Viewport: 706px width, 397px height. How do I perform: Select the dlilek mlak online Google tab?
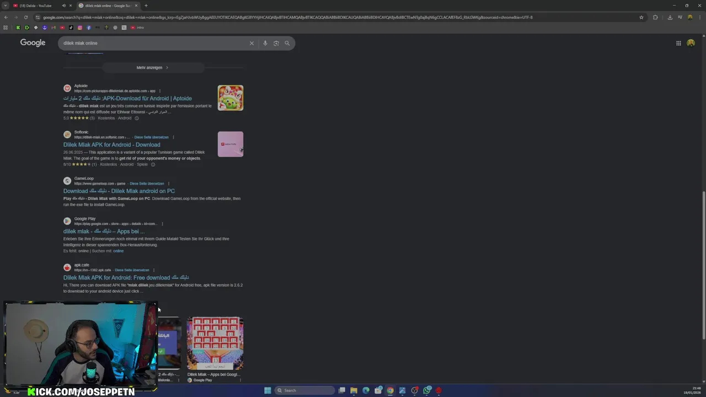pos(108,6)
